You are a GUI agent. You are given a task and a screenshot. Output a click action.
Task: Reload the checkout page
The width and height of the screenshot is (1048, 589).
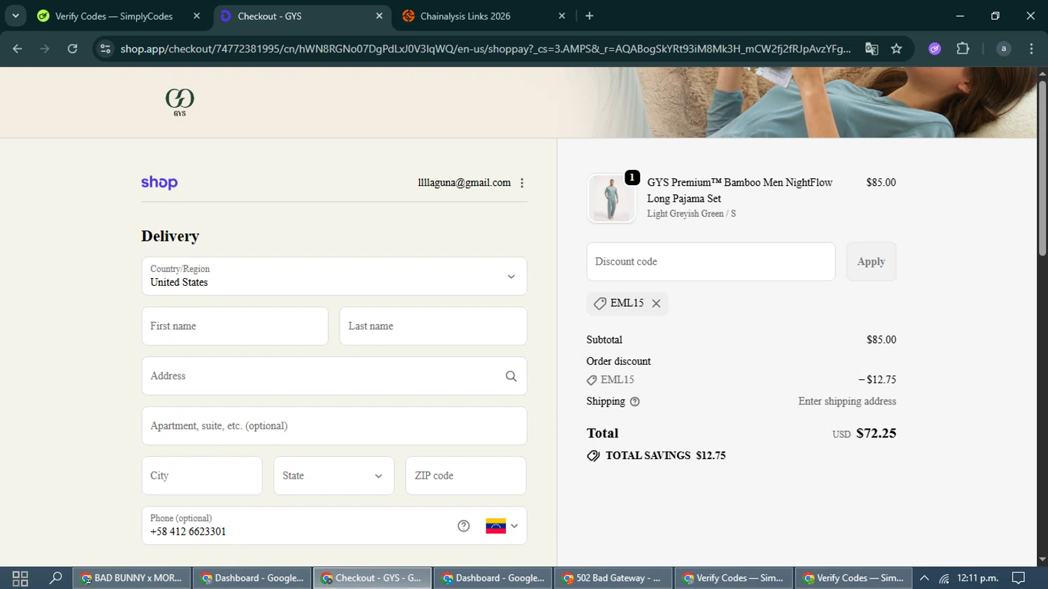pos(73,49)
